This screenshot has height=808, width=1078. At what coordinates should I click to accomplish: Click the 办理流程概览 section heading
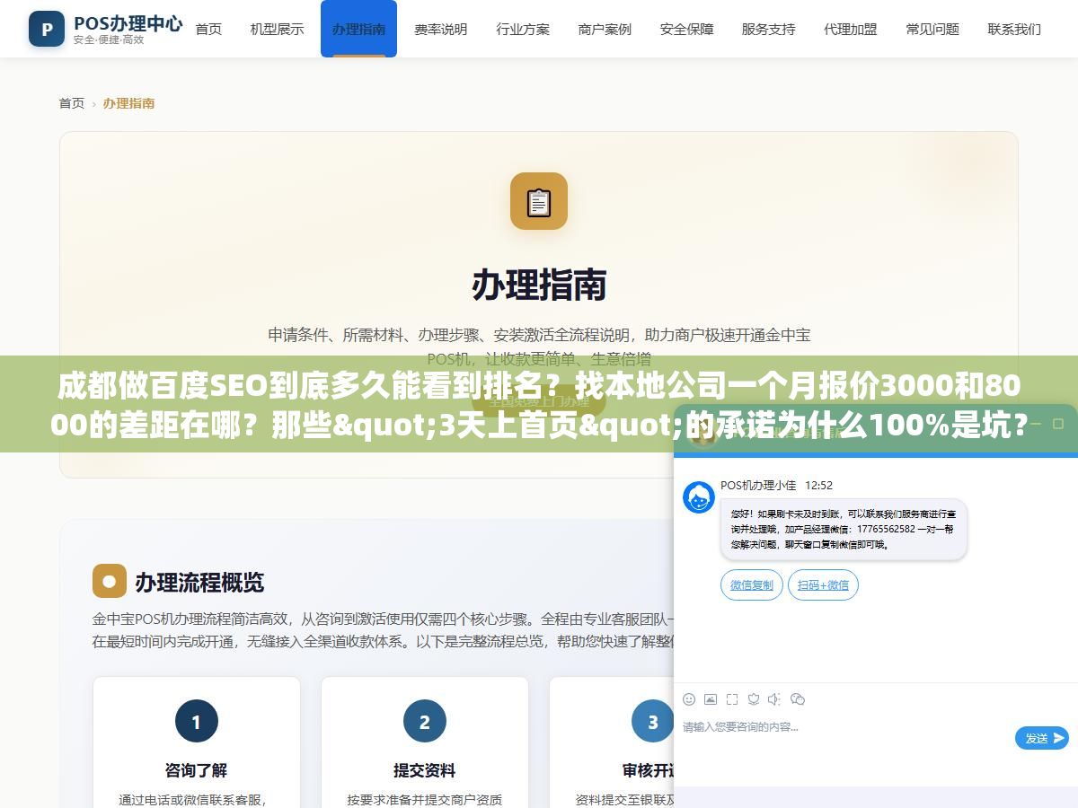[x=199, y=582]
